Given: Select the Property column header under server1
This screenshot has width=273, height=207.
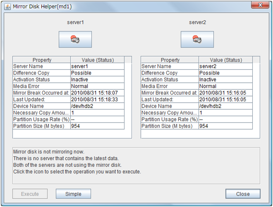Looking at the screenshot, I should [41, 60].
